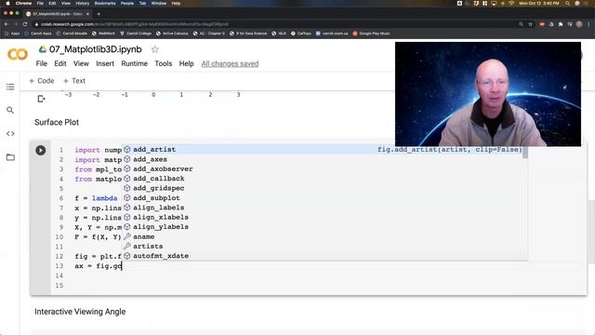The height and width of the screenshot is (335, 595).
Task: Click the Chrome profile avatar
Action: [x=579, y=24]
